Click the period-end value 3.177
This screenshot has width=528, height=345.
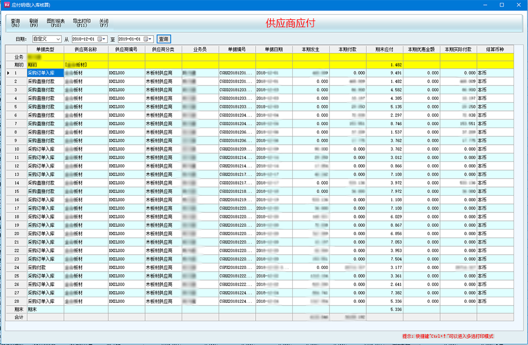[x=396, y=267]
